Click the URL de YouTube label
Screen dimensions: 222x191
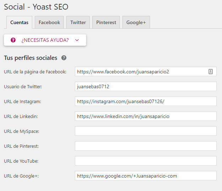(21, 161)
